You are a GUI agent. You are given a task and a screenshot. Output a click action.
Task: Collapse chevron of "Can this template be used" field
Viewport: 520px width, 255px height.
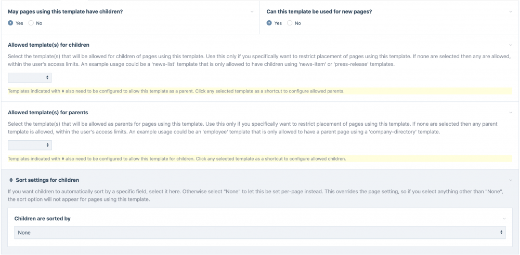click(x=511, y=11)
